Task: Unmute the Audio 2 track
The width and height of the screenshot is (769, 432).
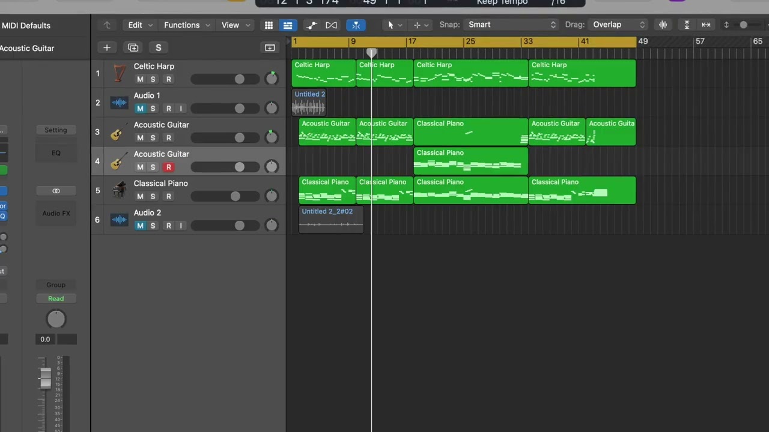Action: (x=140, y=226)
